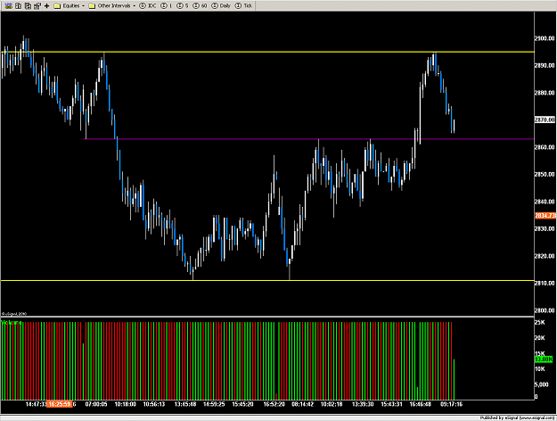Click the 09:17:16 time axis label
This screenshot has height=421, width=557.
(451, 404)
